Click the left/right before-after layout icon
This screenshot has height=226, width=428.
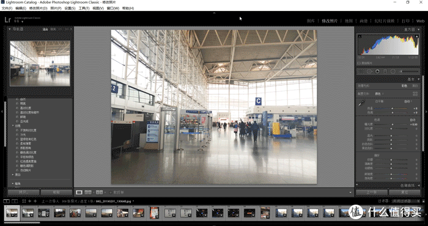coord(88,192)
